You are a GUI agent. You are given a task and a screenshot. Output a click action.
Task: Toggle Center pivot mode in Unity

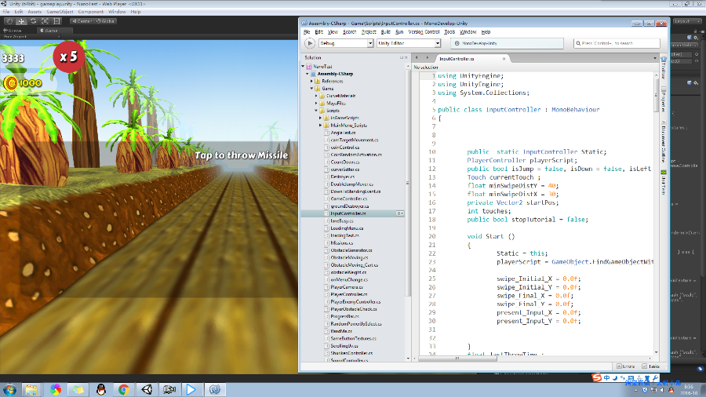[82, 21]
